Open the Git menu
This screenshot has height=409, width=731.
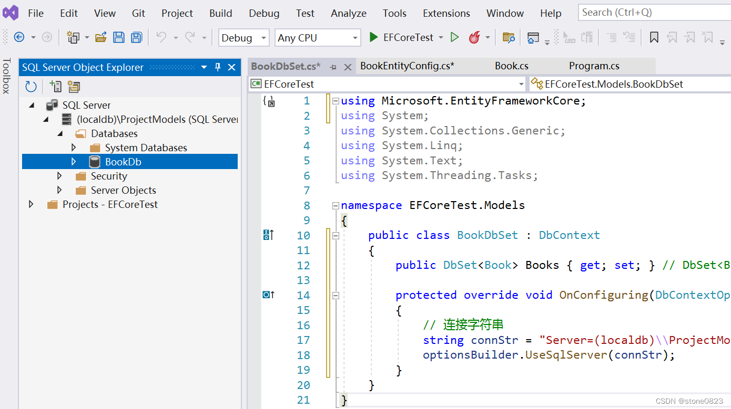pyautogui.click(x=139, y=13)
